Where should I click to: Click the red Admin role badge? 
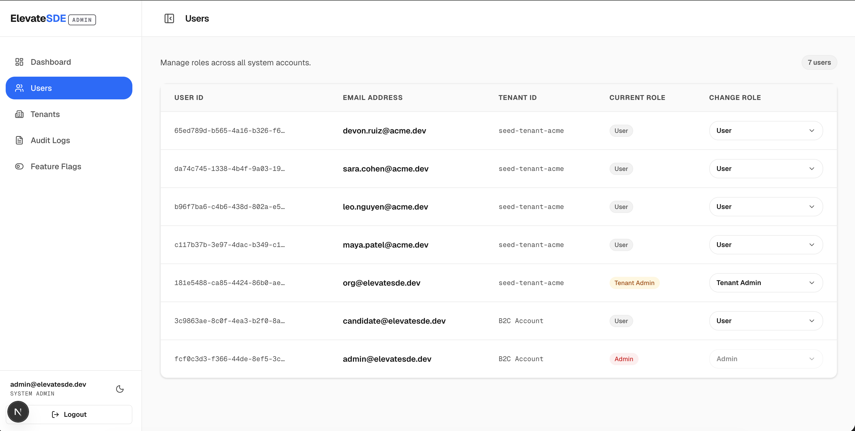click(624, 359)
